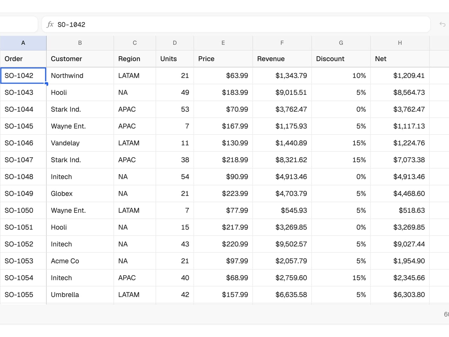Select the 'Vandelay' customer cell

[80, 143]
